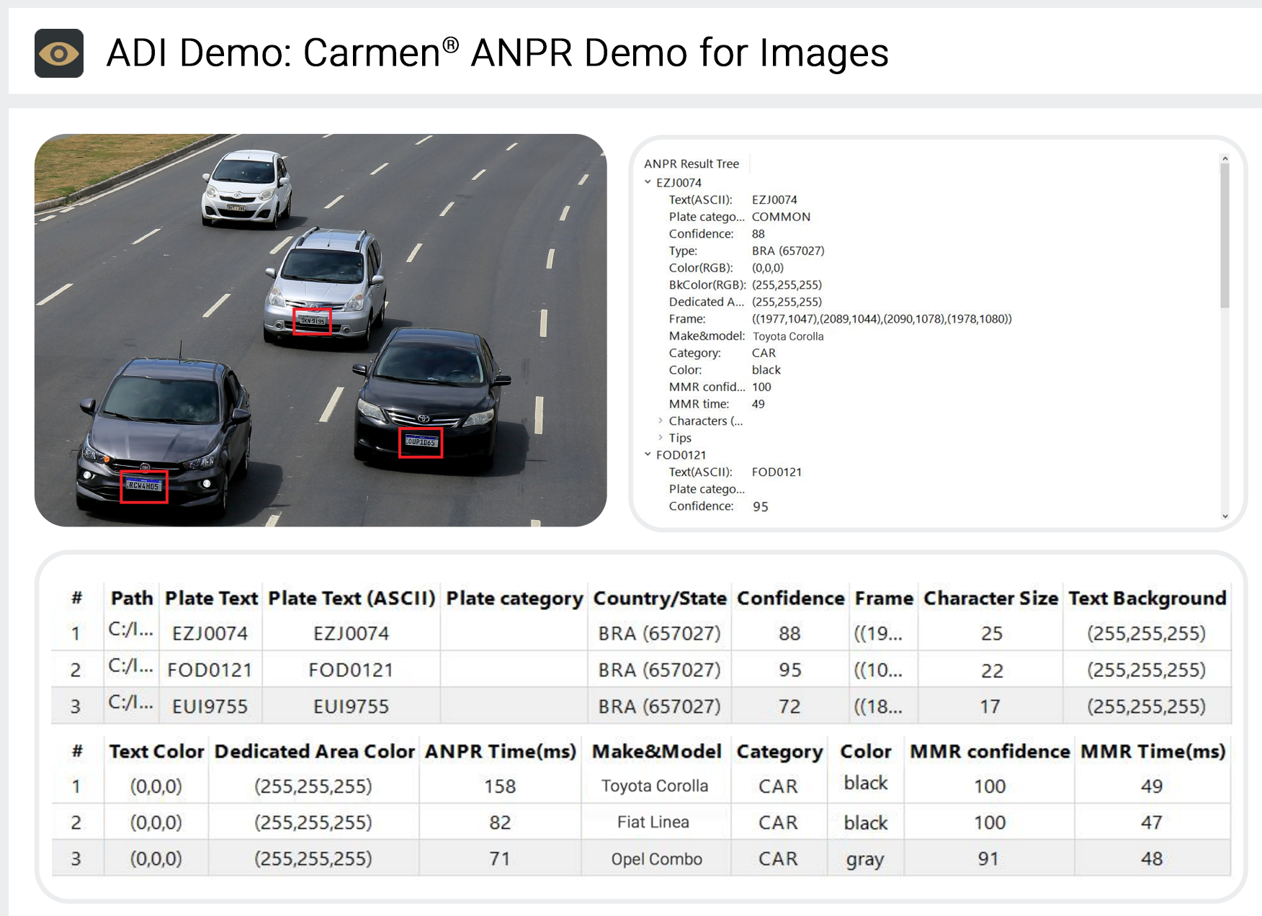
Task: Click the Plate Text column header
Action: pos(211,598)
